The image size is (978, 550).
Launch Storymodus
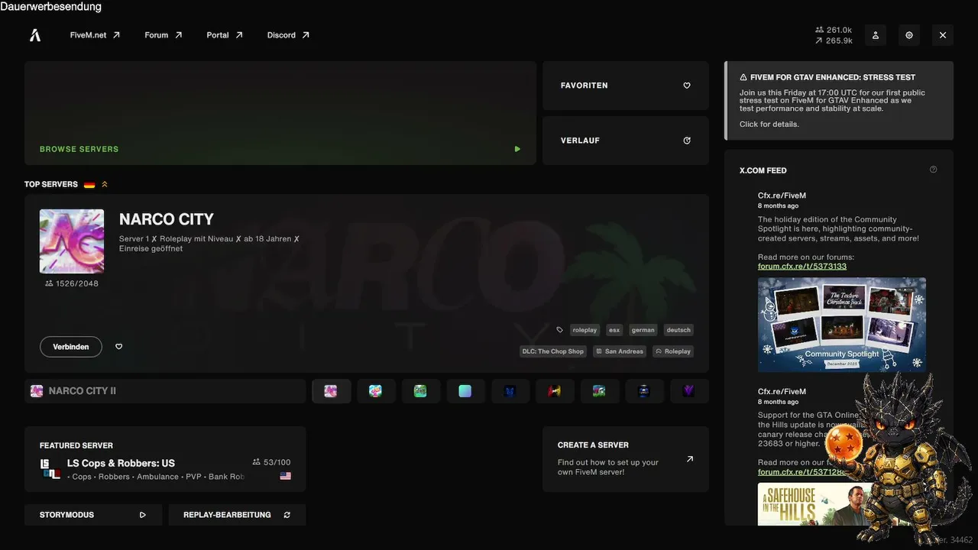(x=93, y=515)
